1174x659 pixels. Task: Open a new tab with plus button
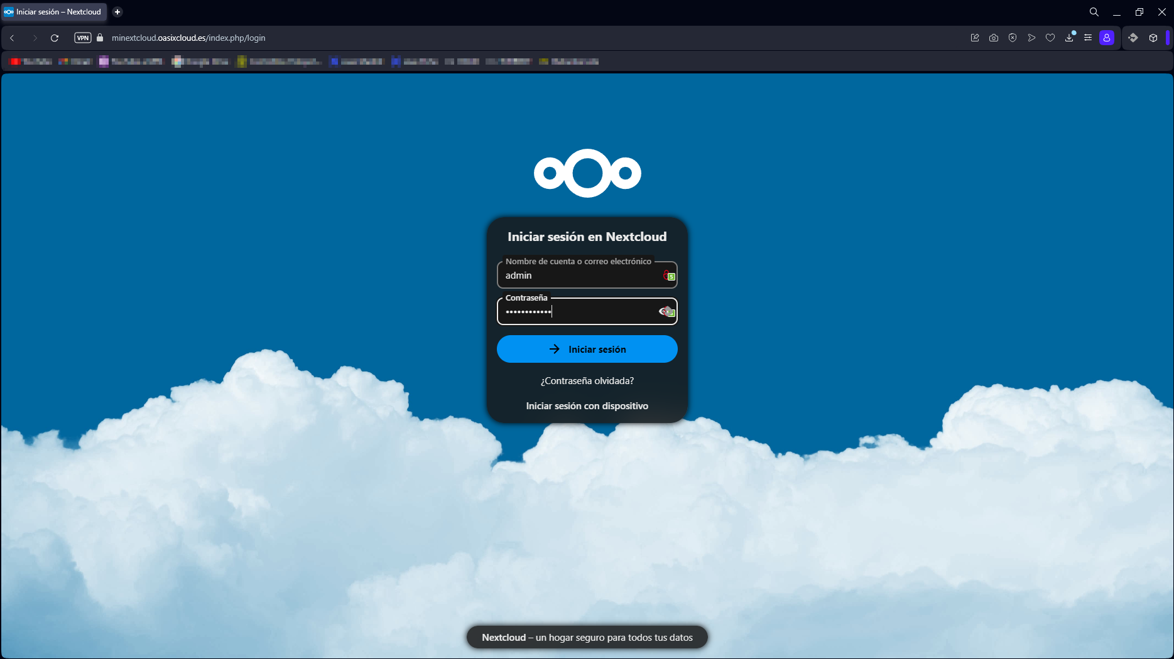[x=117, y=12]
